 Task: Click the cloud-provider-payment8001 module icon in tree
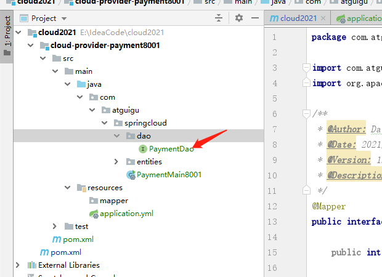pyautogui.click(x=44, y=46)
